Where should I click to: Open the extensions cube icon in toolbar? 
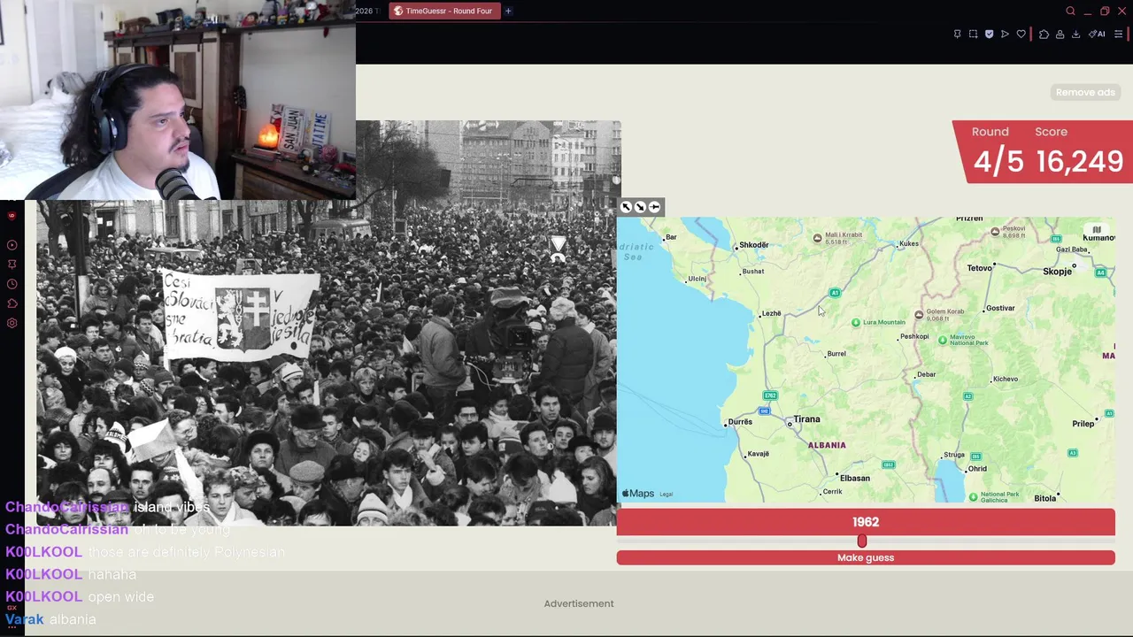click(1044, 34)
